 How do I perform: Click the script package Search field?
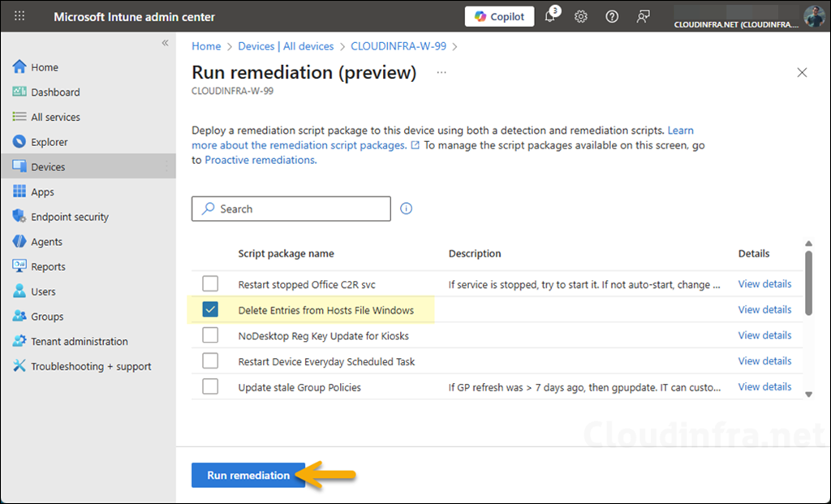tap(291, 209)
